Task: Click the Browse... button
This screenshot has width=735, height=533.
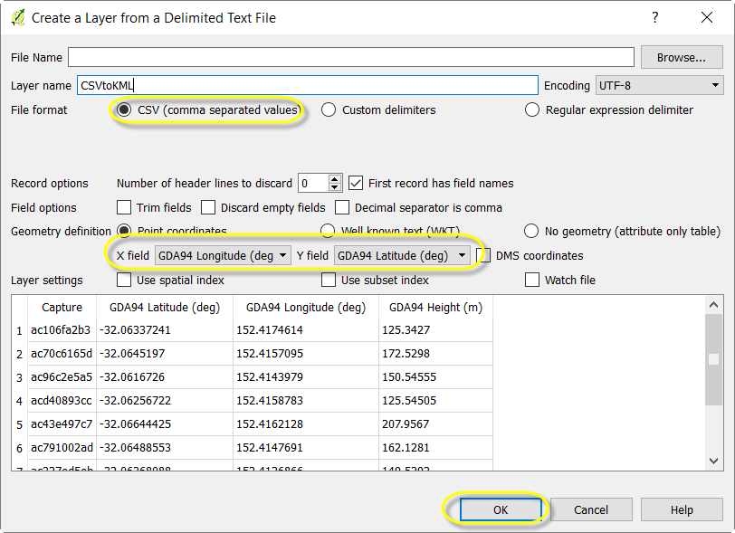Action: tap(681, 57)
